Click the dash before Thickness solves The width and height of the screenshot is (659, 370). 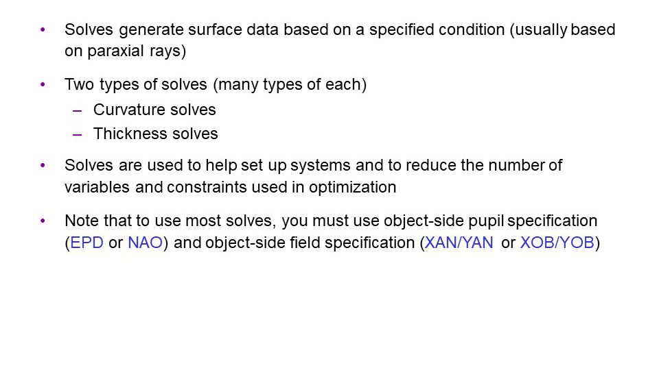pyautogui.click(x=77, y=135)
